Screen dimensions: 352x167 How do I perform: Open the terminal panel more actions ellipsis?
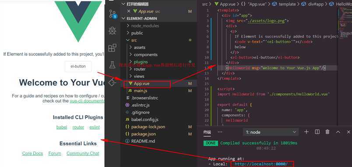220,132
